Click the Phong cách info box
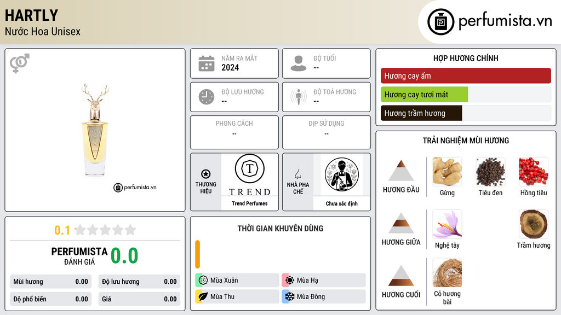Image resolution: width=561 pixels, height=315 pixels. coord(234,132)
